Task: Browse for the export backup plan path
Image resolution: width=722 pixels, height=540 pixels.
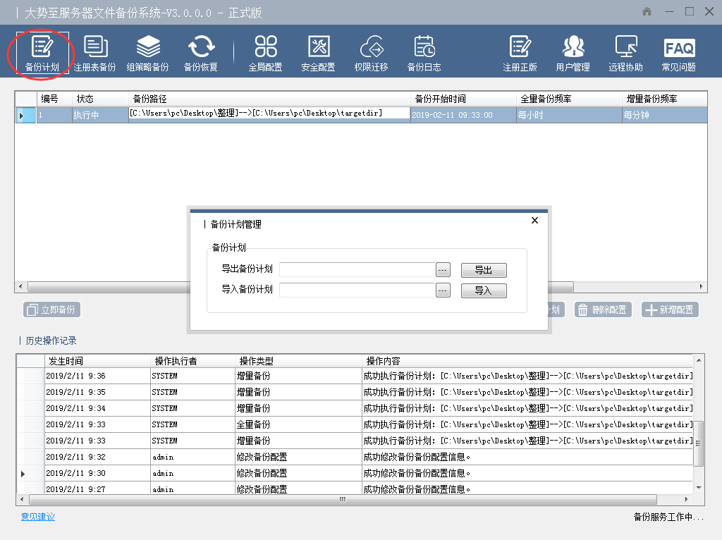Action: [x=443, y=270]
